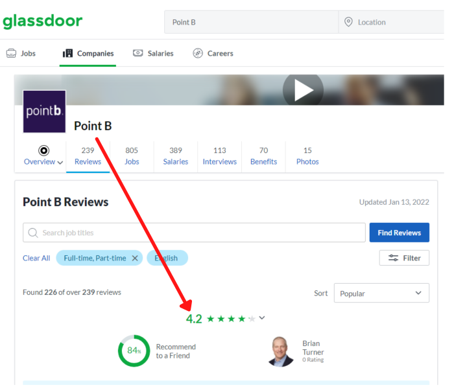Click the location pin icon
Screen dimensions: 454x392
tap(349, 22)
